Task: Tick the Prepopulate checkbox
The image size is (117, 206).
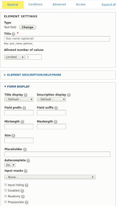Action: (x=6, y=202)
